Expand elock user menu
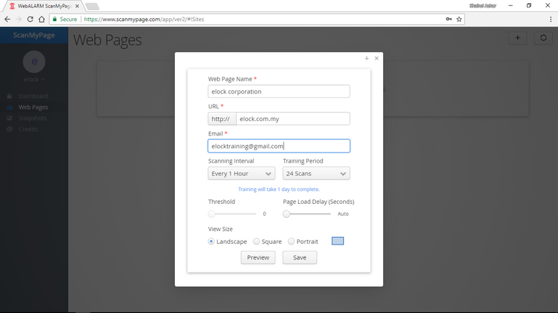The height and width of the screenshot is (313, 558). (x=34, y=80)
